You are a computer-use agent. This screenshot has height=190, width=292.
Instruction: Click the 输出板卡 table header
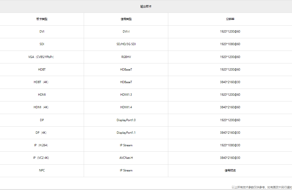[146, 7]
